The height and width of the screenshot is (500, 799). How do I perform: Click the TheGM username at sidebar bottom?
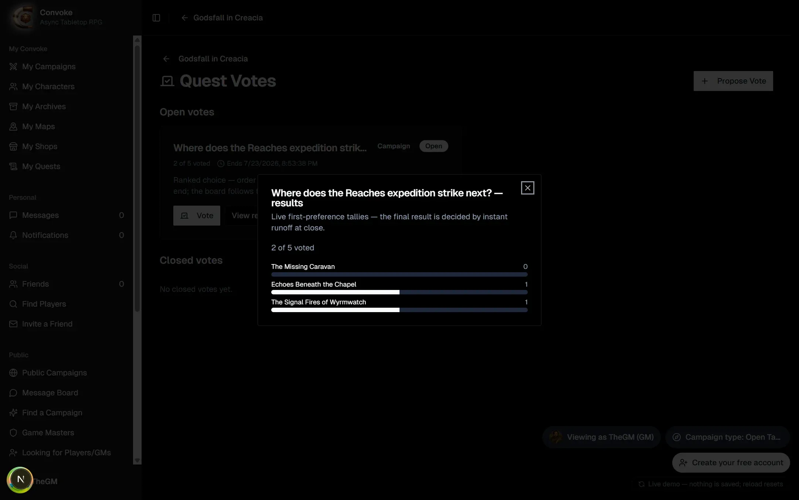(x=45, y=482)
